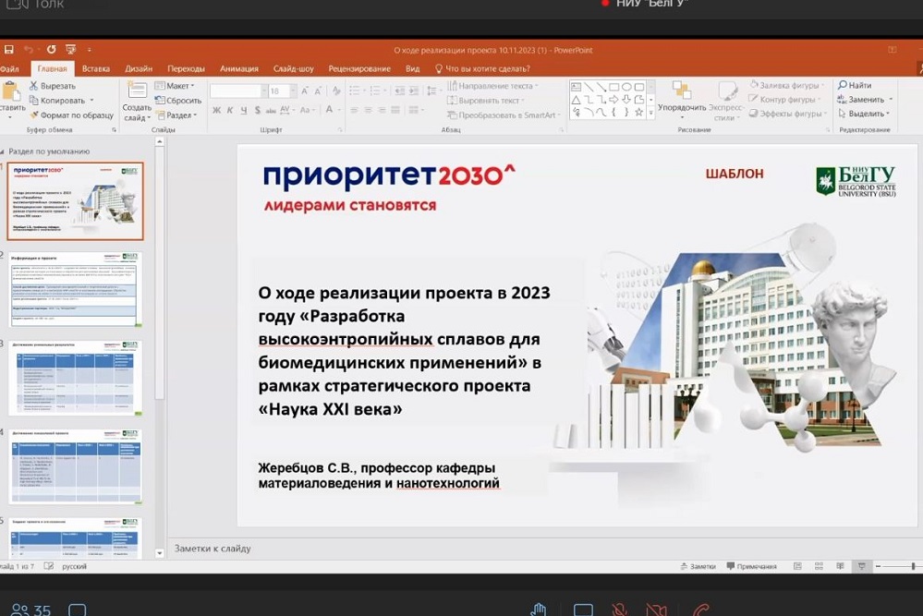The height and width of the screenshot is (616, 923).
Task: Open the Дизайн ribbon tab
Action: tap(139, 68)
